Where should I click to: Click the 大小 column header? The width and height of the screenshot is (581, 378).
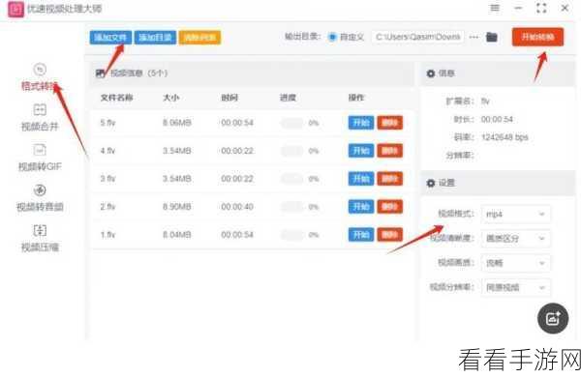[171, 98]
